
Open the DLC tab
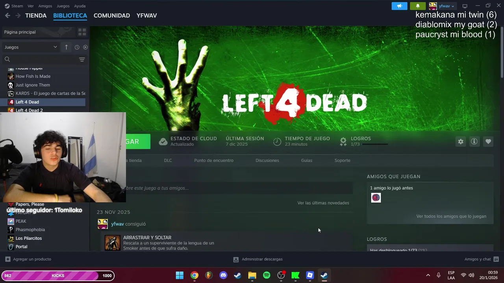pyautogui.click(x=168, y=160)
